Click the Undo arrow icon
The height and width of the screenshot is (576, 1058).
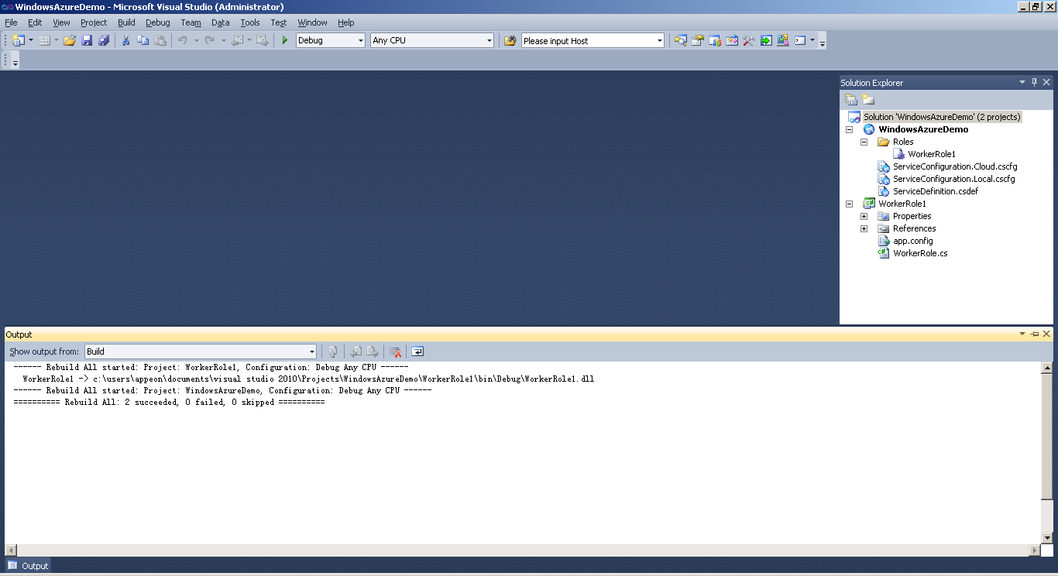183,40
